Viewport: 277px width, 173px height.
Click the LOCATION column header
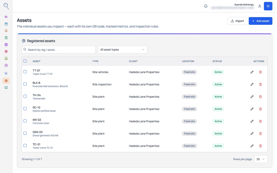tap(188, 61)
